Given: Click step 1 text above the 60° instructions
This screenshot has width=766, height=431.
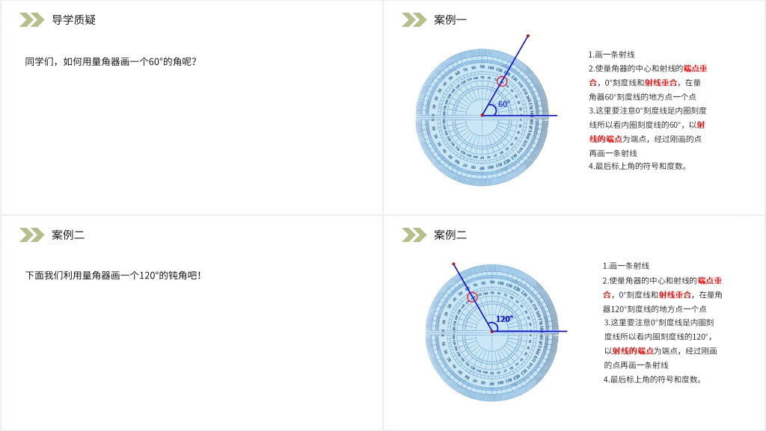Looking at the screenshot, I should (612, 55).
